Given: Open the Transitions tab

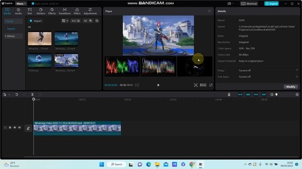Looking at the screenshot, I should [65, 11].
